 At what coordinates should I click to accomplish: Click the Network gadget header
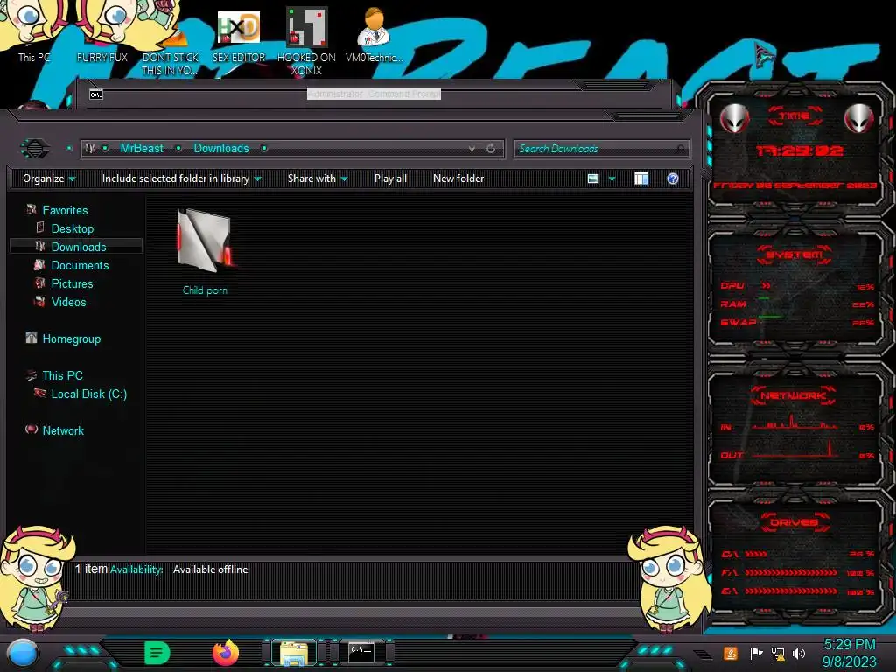click(794, 395)
